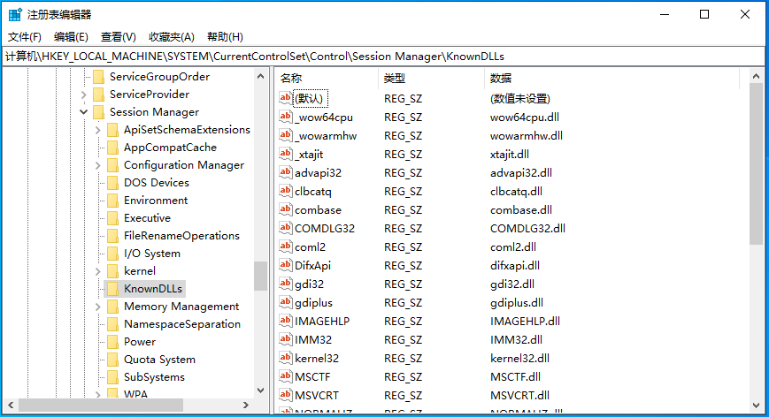Click string value icon for combase
769x417 pixels.
coord(286,209)
